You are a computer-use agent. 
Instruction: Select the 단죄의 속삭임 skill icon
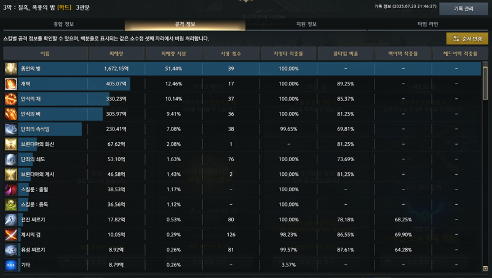click(10, 129)
